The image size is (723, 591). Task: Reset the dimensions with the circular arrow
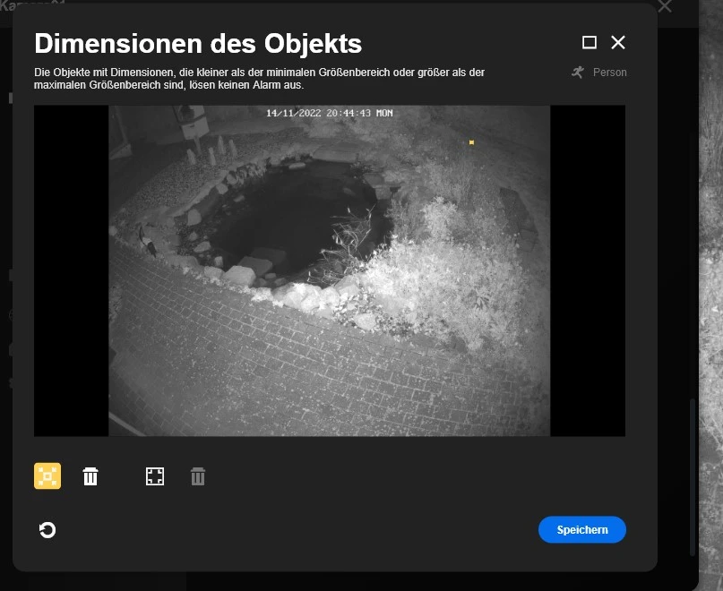47,530
